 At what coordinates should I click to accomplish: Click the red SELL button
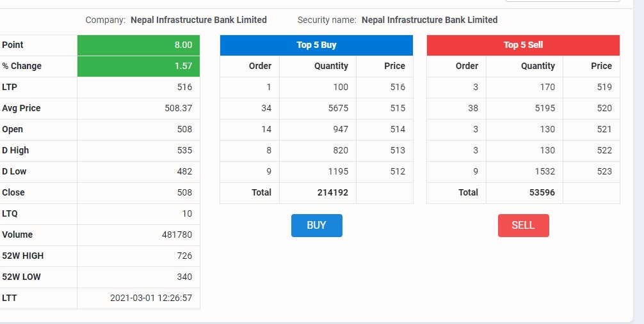523,225
